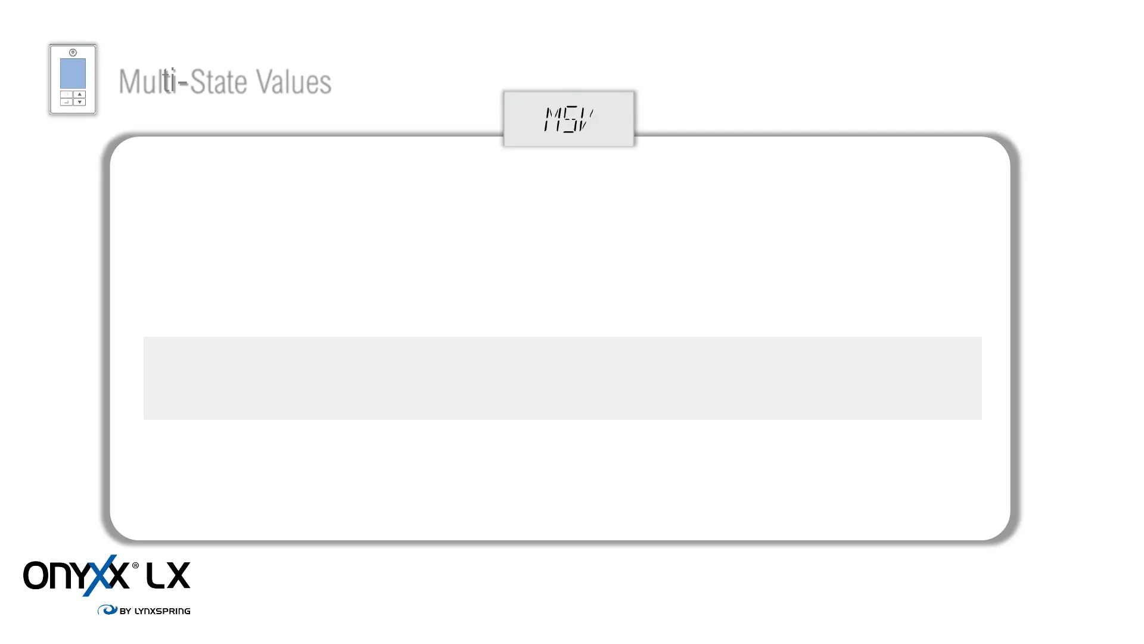The image size is (1144, 644).
Task: Click the Lynxspring swirl logo icon
Action: (x=107, y=610)
